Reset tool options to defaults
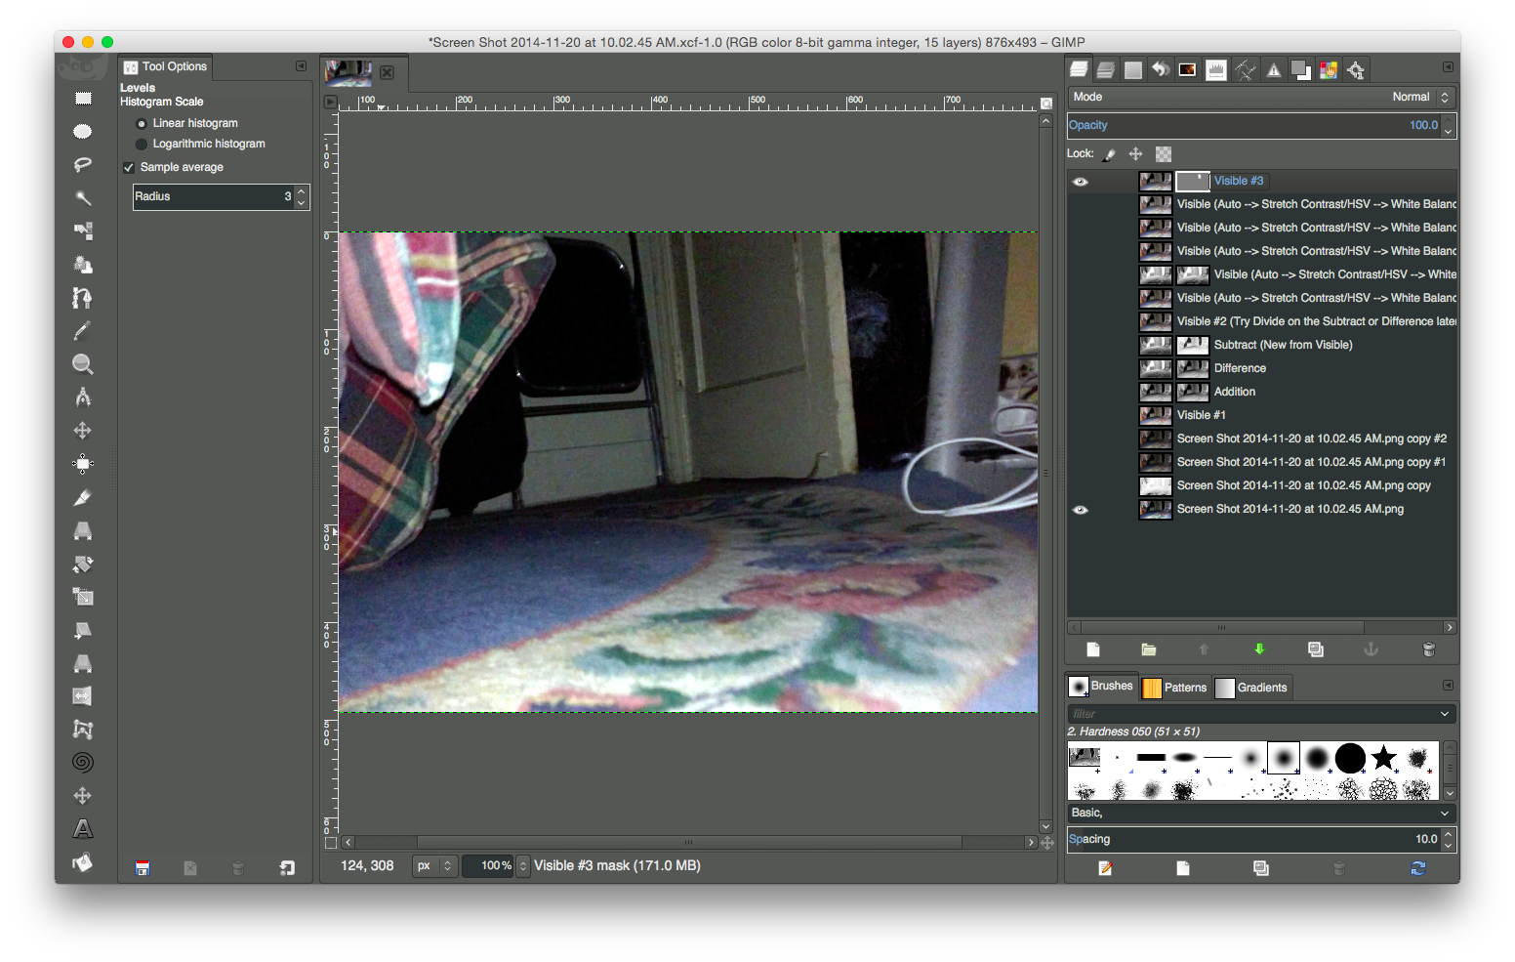The height and width of the screenshot is (962, 1515). pos(287,867)
